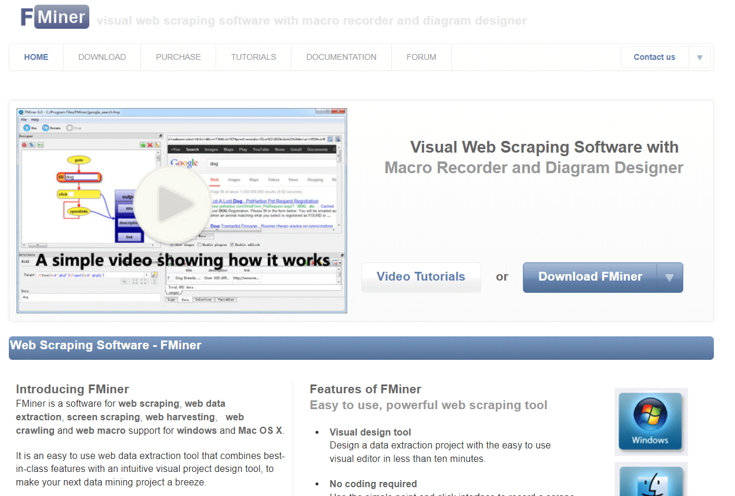Open the TUTORIALS nav item

[x=254, y=57]
